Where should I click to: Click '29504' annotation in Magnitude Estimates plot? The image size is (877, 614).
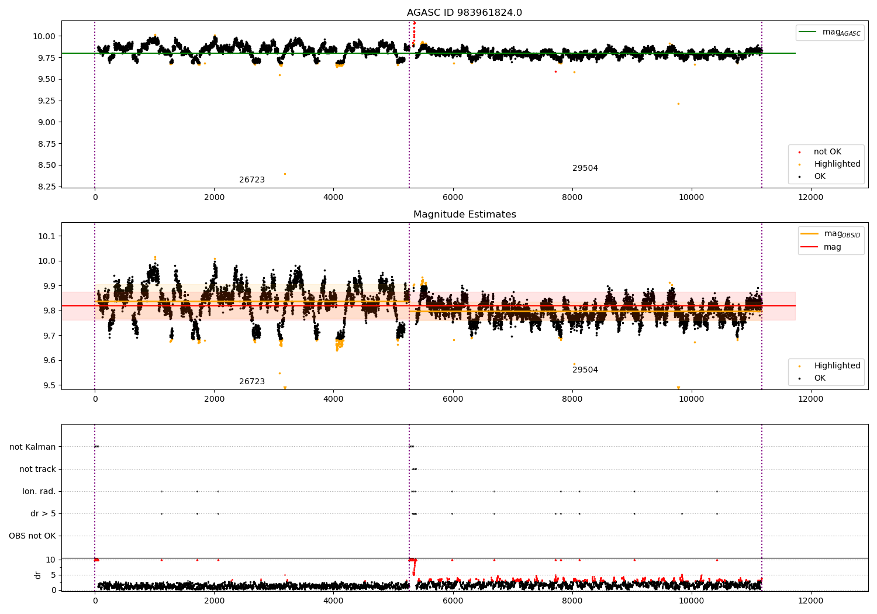(x=585, y=370)
